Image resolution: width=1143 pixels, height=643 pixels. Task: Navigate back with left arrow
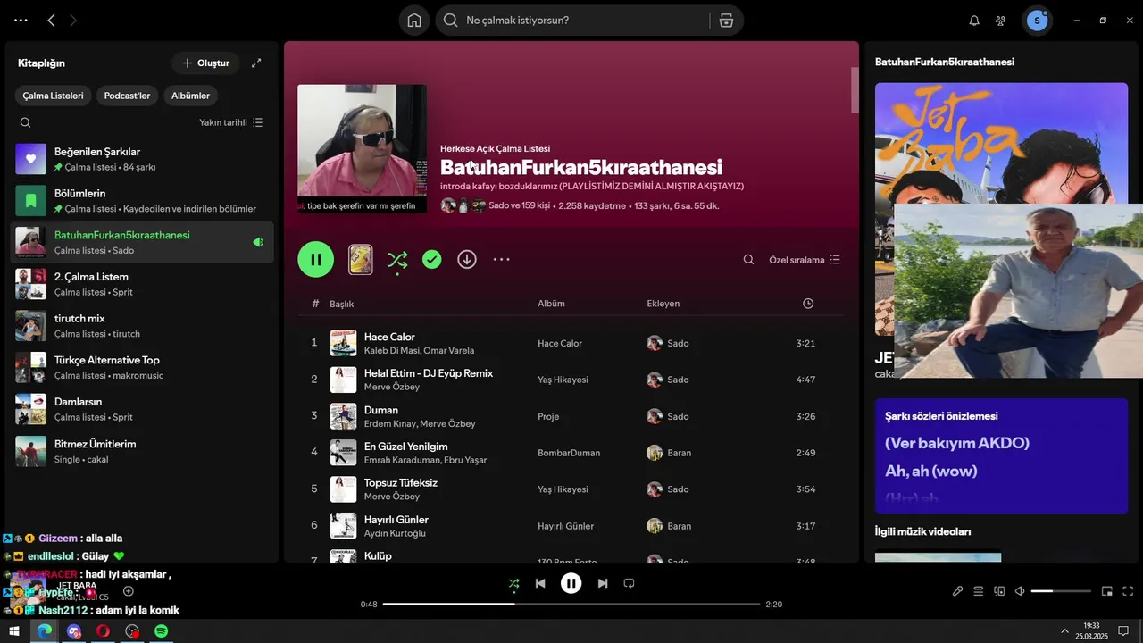point(51,20)
